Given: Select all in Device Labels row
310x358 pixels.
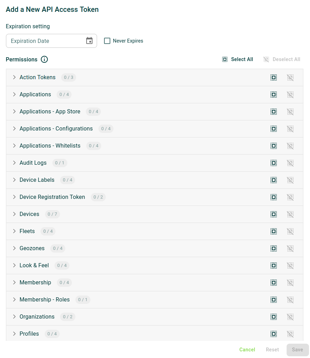Looking at the screenshot, I should (x=274, y=180).
